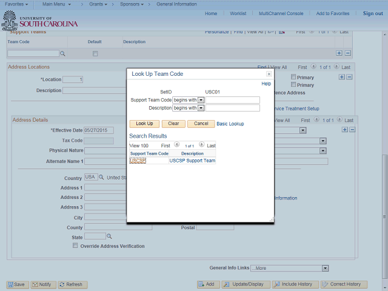Go to previous search results page arrow

176,144
